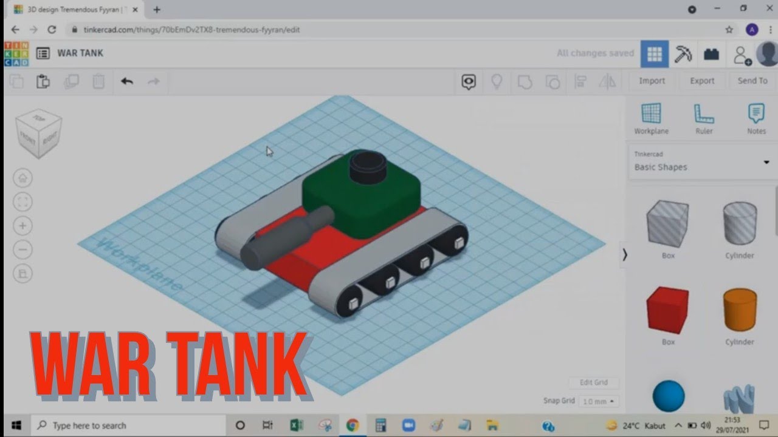The height and width of the screenshot is (437, 778).
Task: Open the Windows Start menu
Action: [16, 425]
